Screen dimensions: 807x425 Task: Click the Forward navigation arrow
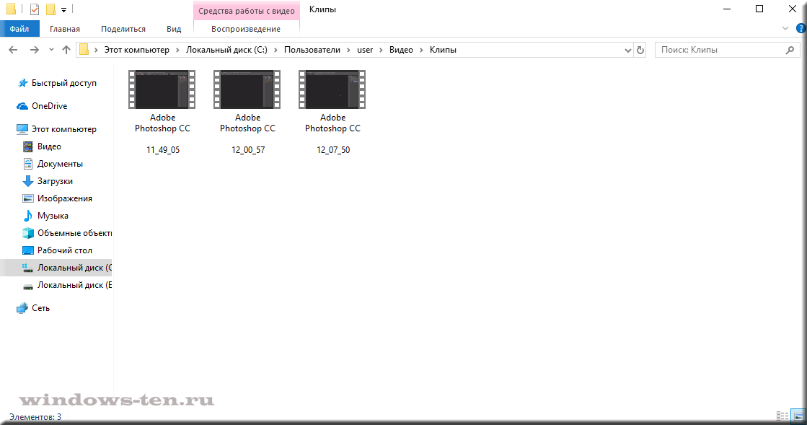tap(34, 50)
